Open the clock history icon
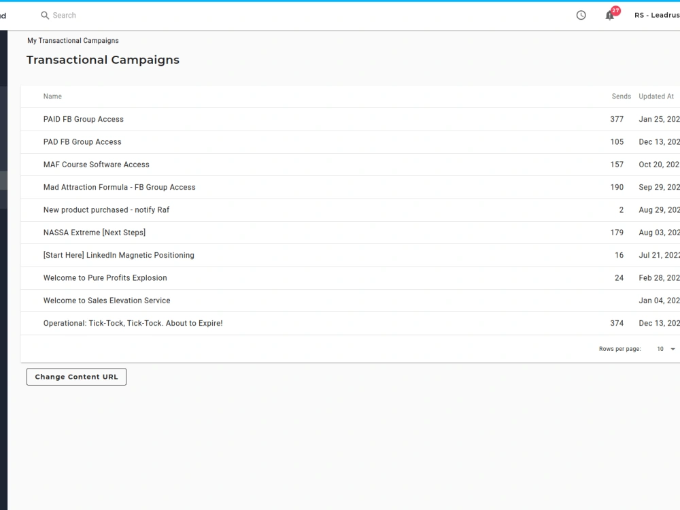 click(x=581, y=16)
